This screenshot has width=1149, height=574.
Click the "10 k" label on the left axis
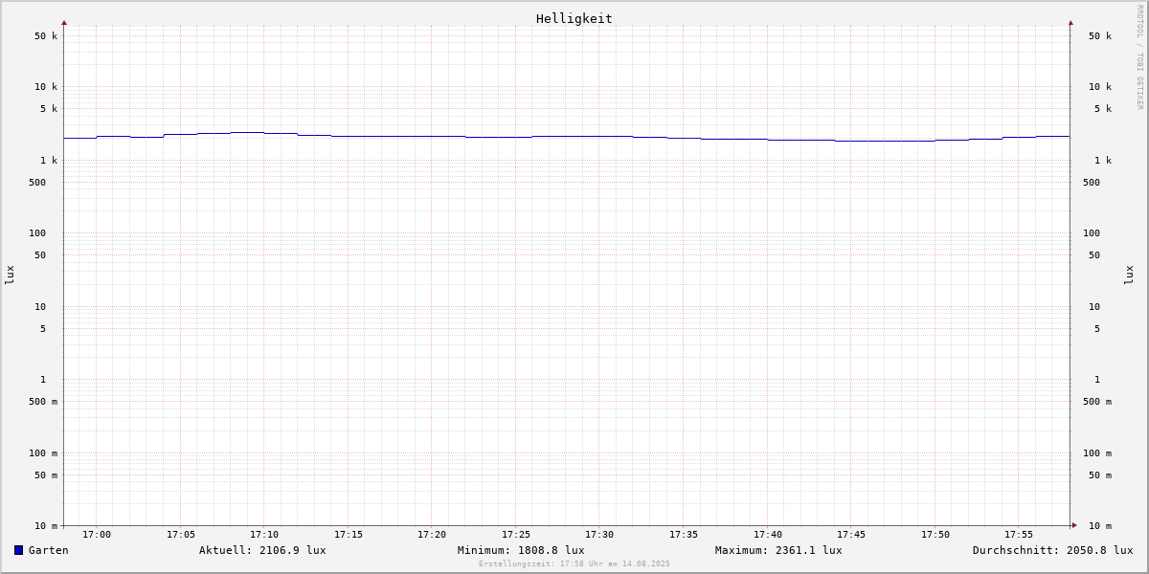pos(46,87)
